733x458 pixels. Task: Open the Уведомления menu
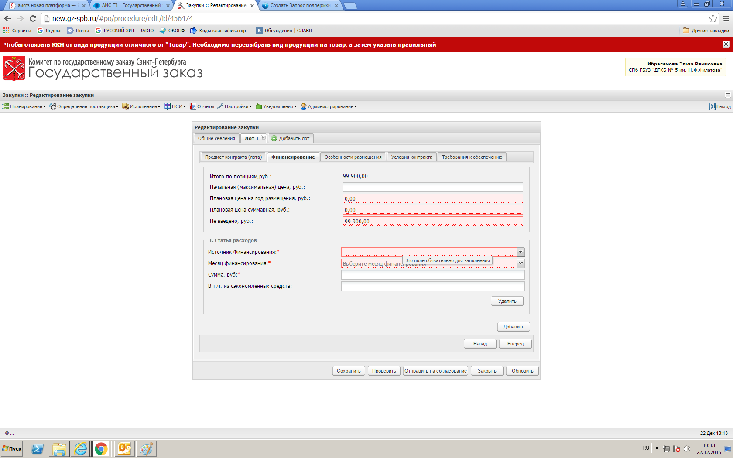click(x=276, y=106)
